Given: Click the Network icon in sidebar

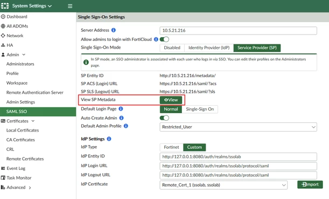Looking at the screenshot, I should (x=3, y=36).
